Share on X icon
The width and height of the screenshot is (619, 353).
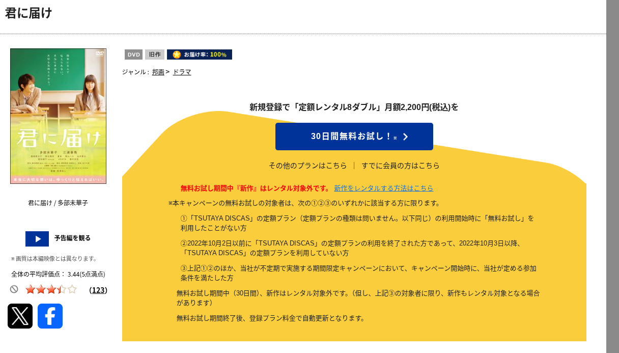(20, 316)
